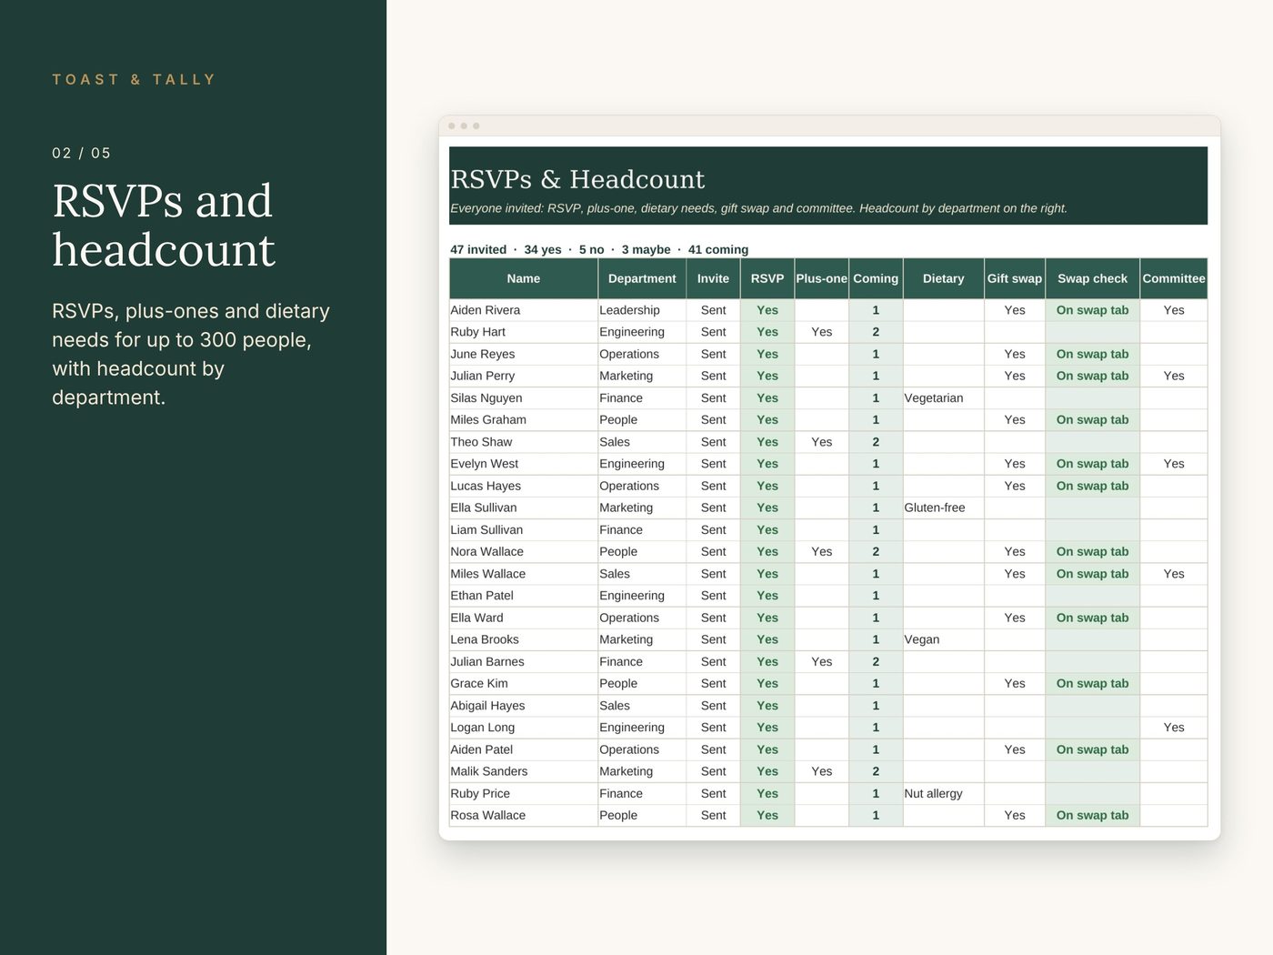Select the Gluten-free dietary cell
The image size is (1273, 955).
[943, 508]
